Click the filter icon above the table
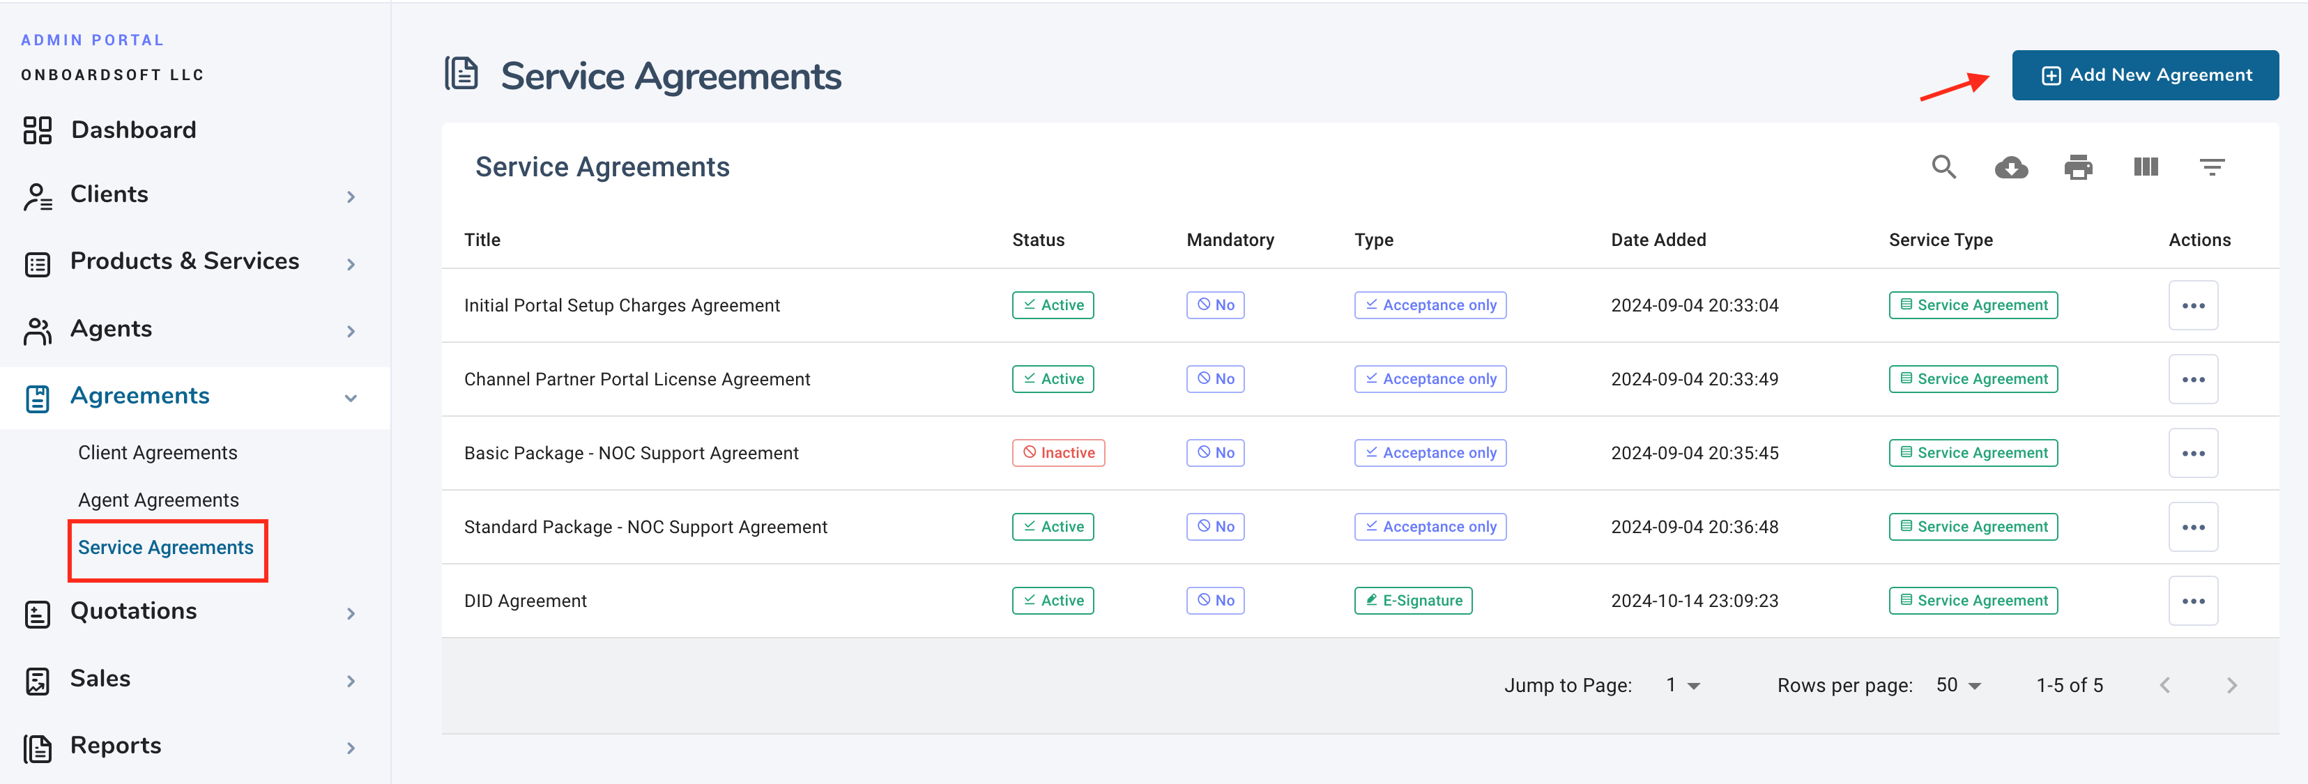 click(x=2213, y=167)
